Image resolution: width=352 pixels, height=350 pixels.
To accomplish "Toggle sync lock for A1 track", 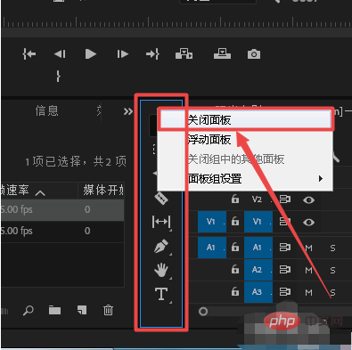I will (x=285, y=247).
